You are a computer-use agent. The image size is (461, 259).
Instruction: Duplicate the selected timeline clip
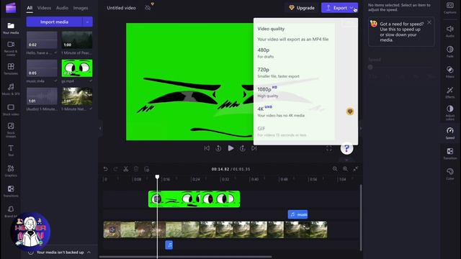(146, 169)
